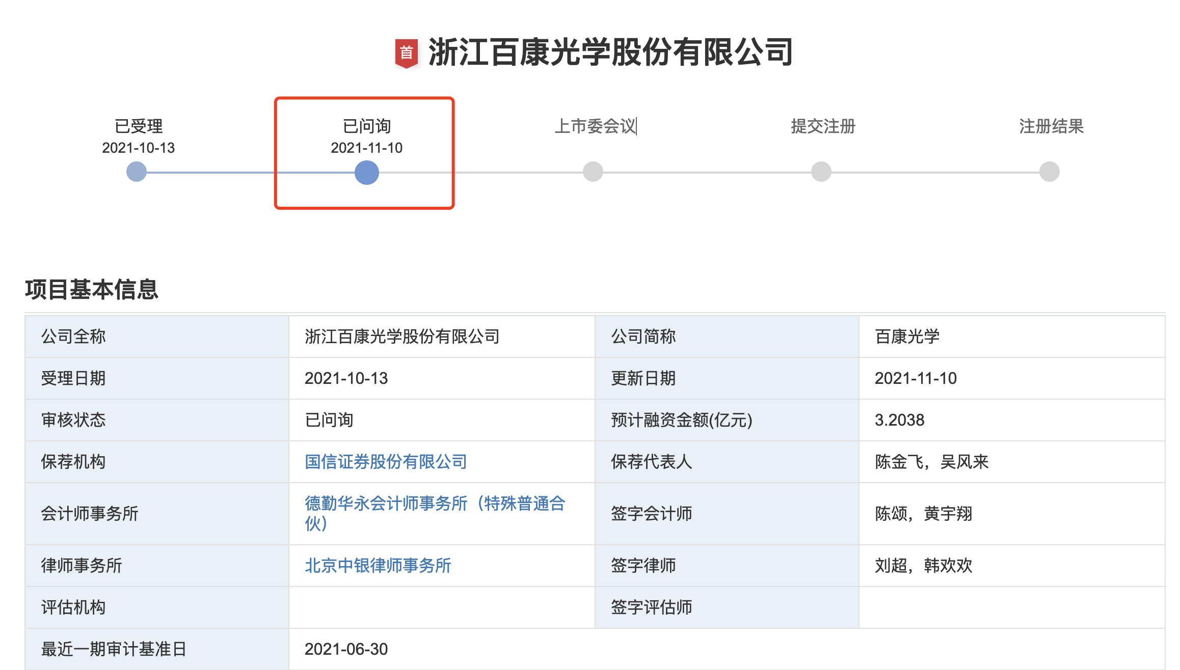
Task: Click the 审核状态 value 已问询
Action: (x=329, y=420)
